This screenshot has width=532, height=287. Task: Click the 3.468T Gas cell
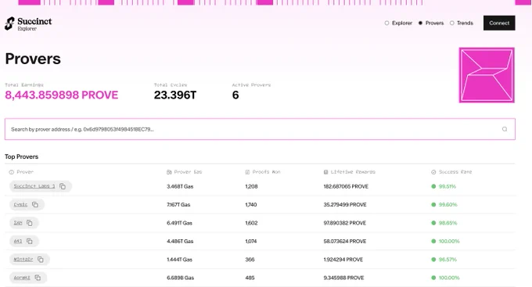point(180,186)
